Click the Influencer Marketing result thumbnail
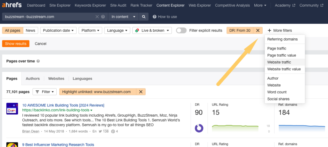Image resolution: width=328 pixels, height=147 pixels. tap(12, 144)
